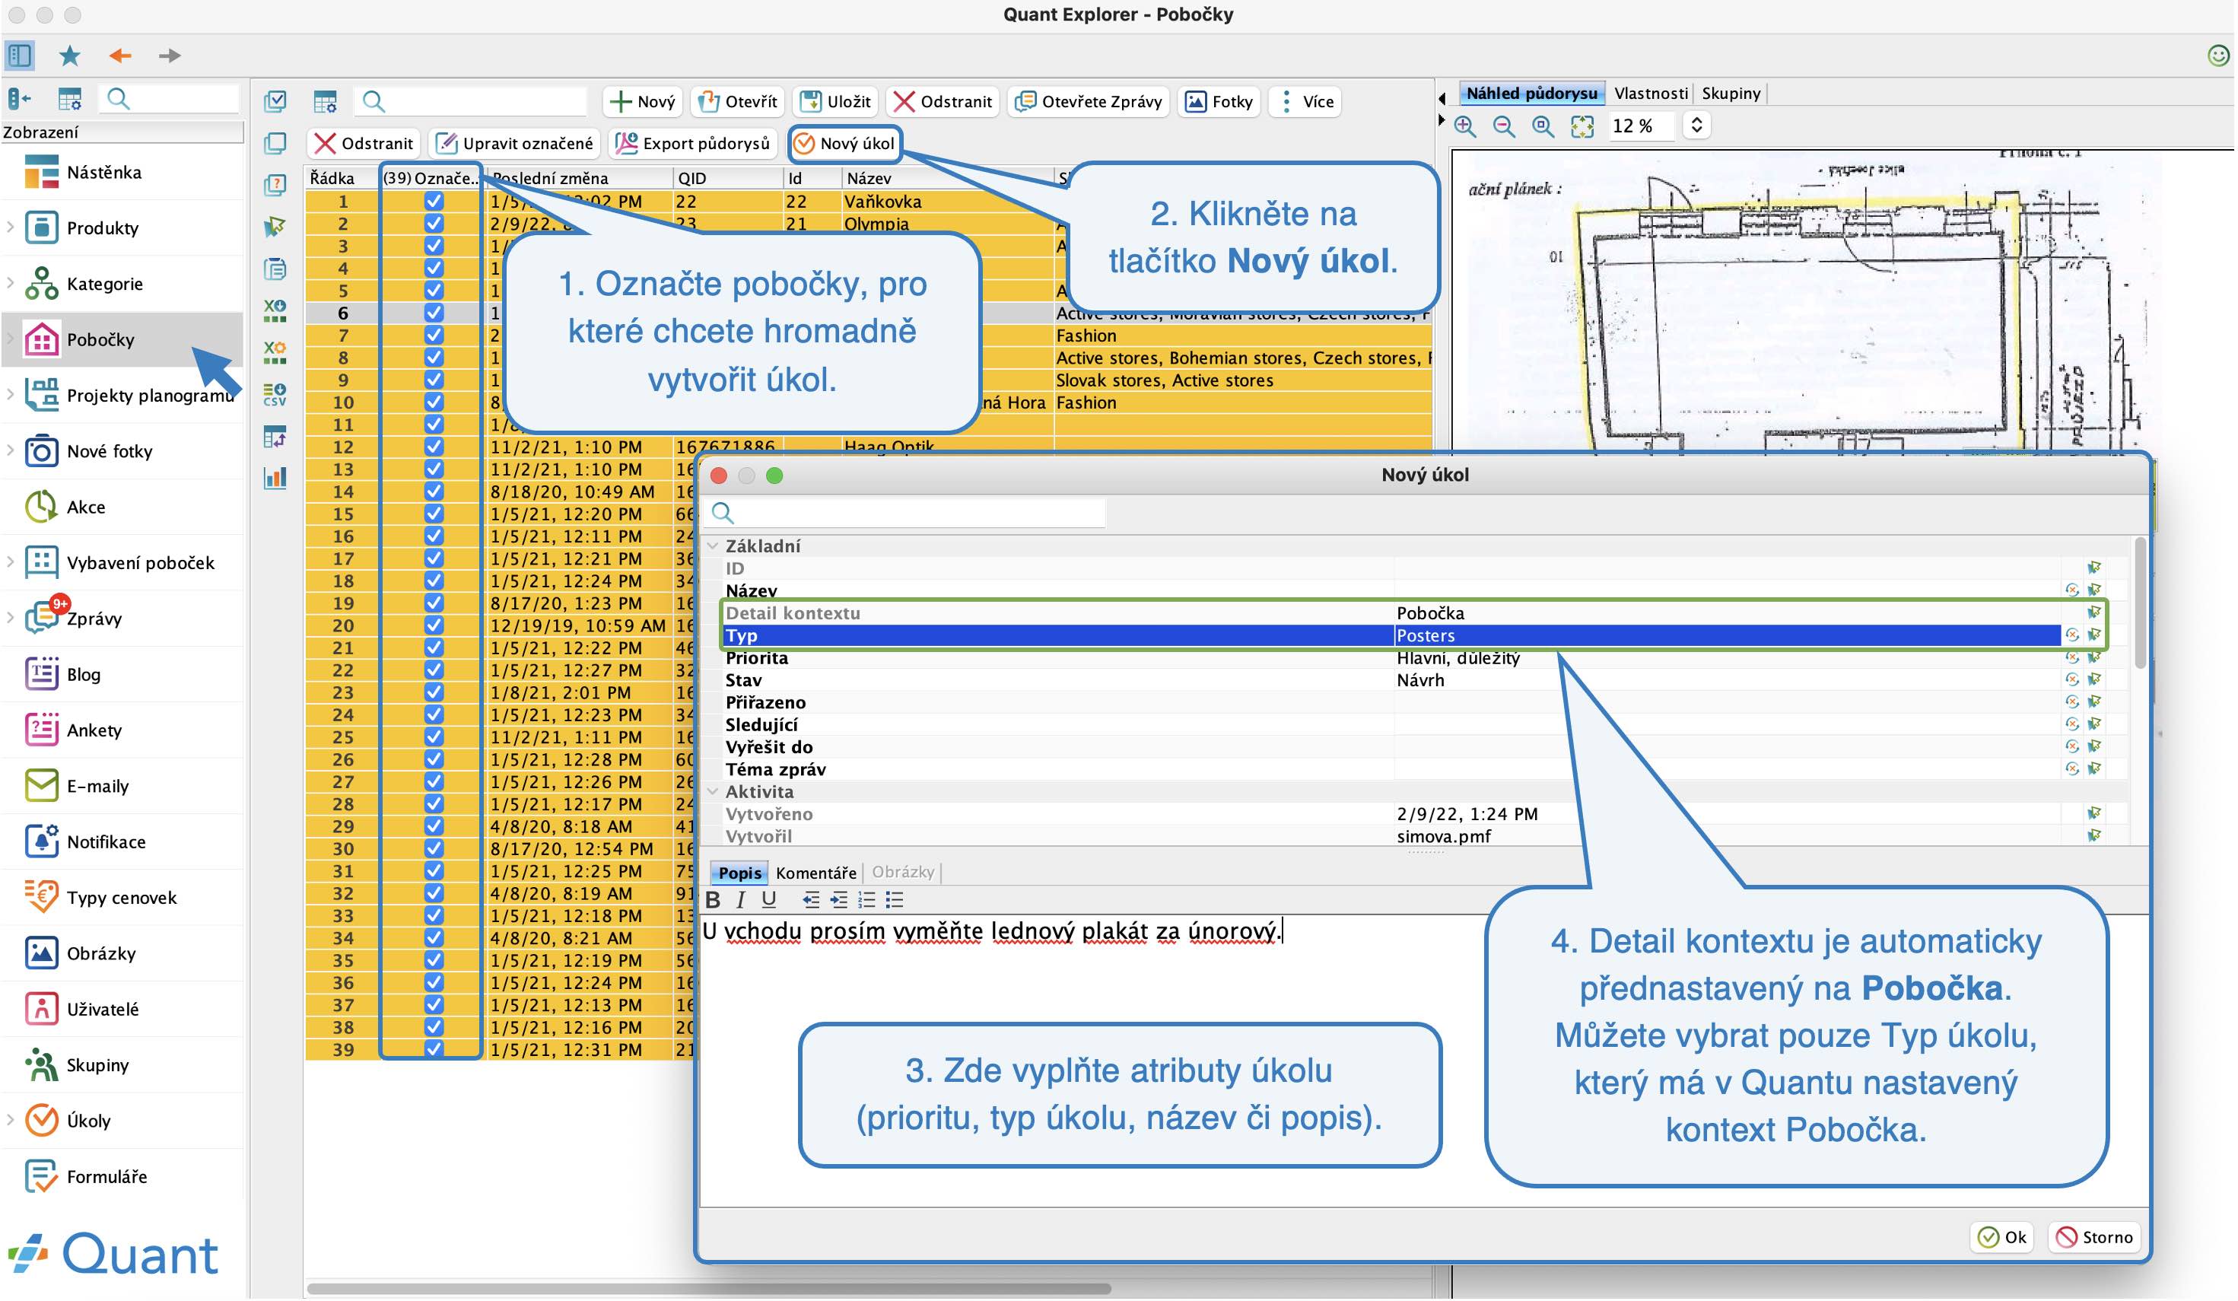The image size is (2238, 1301).
Task: Uncheck the checkbox in row 35
Action: [x=434, y=960]
